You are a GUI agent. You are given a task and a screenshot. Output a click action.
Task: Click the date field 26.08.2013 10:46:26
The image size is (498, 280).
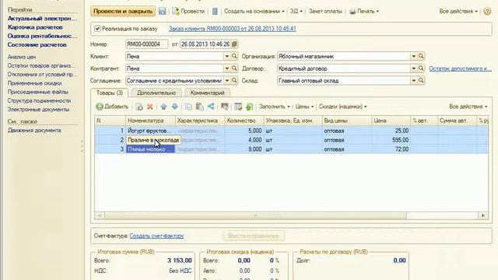pyautogui.click(x=205, y=44)
